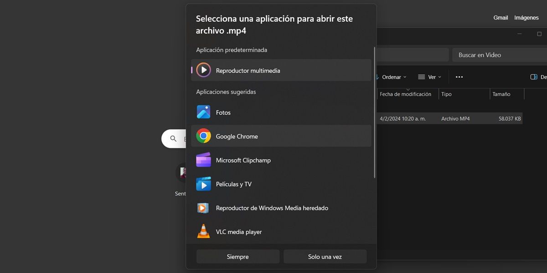Select the Reproductor de Windows Media heredado icon
The height and width of the screenshot is (273, 547).
[203, 208]
